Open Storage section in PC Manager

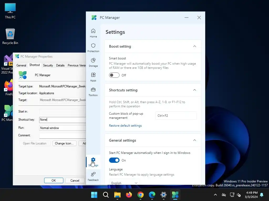pos(93,63)
